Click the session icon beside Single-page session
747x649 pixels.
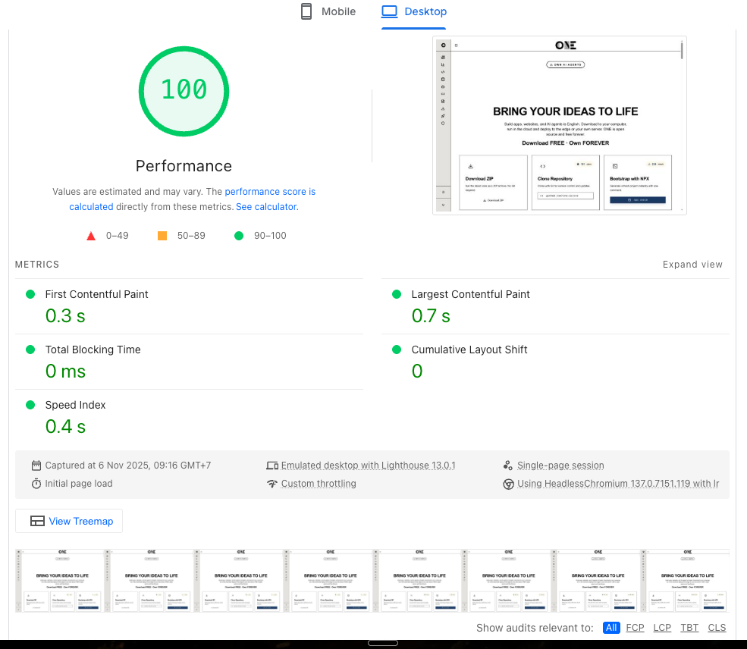click(508, 465)
